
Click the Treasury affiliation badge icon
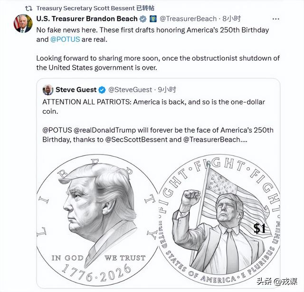click(x=153, y=19)
